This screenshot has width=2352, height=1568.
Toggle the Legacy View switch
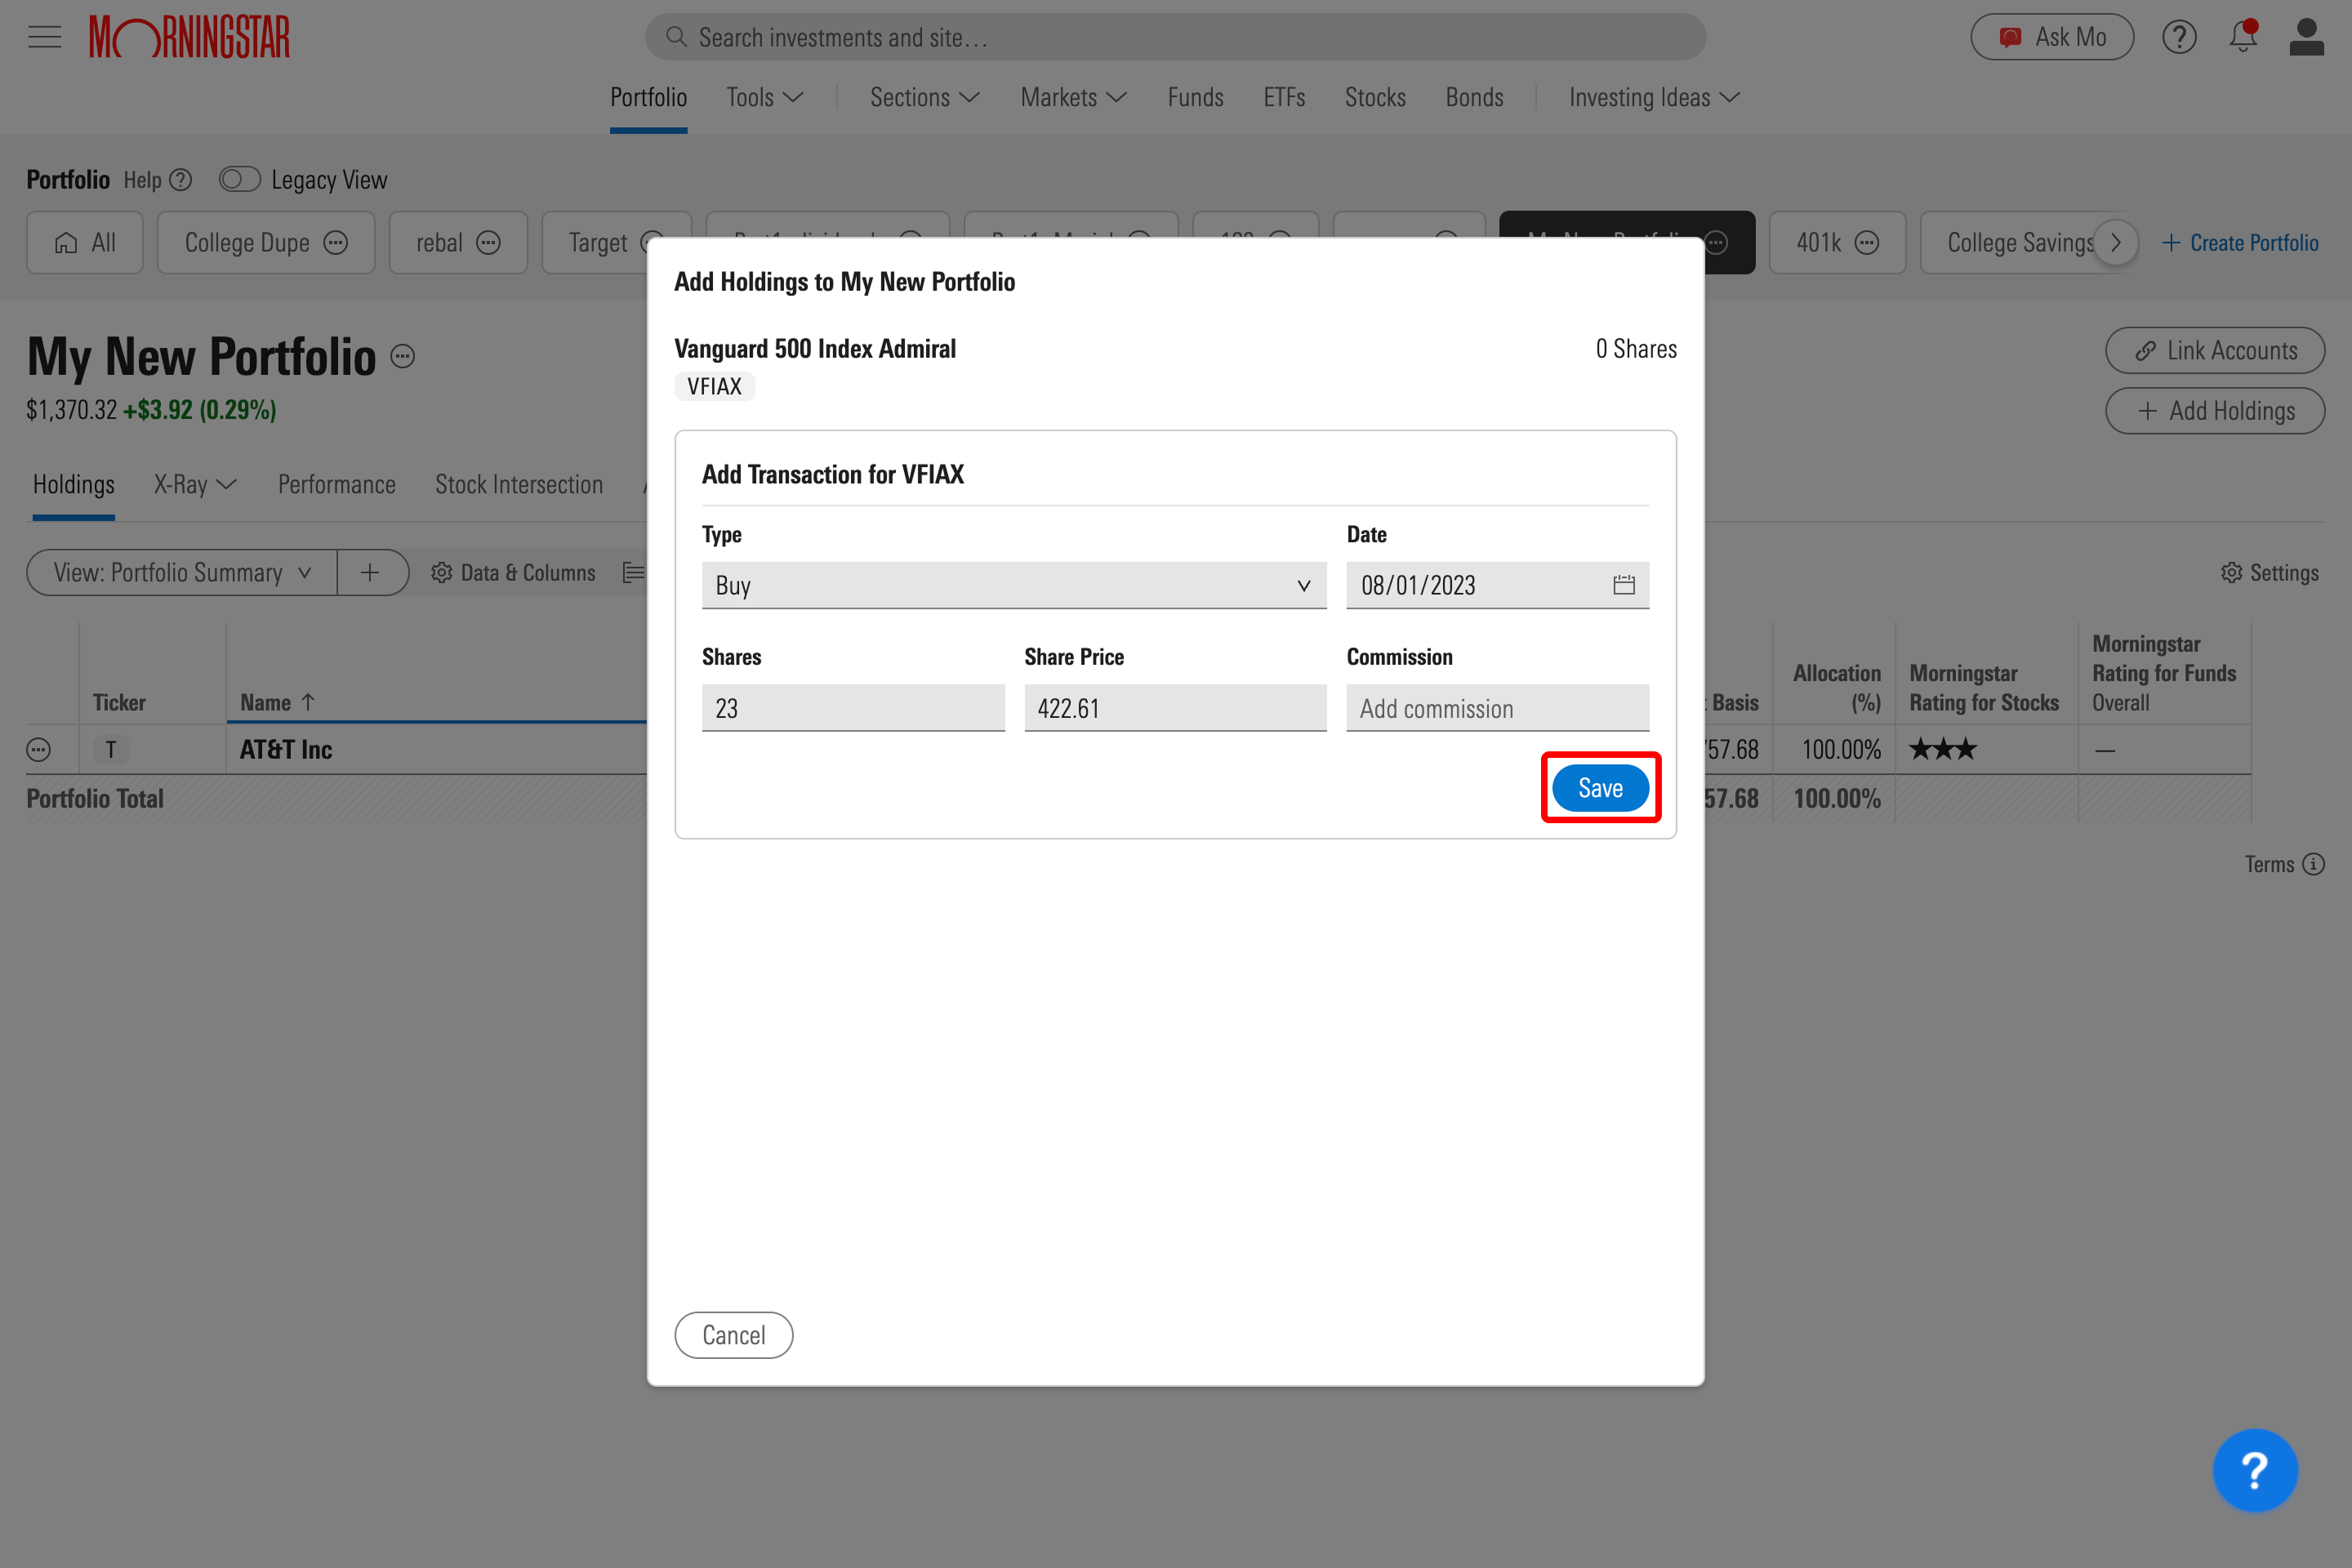[240, 180]
